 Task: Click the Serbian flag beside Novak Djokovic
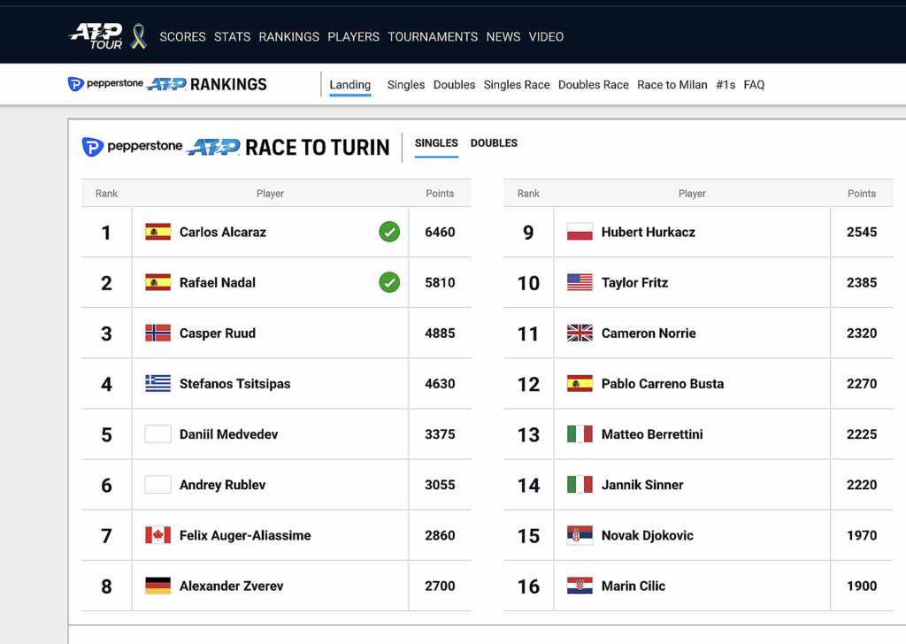click(580, 535)
